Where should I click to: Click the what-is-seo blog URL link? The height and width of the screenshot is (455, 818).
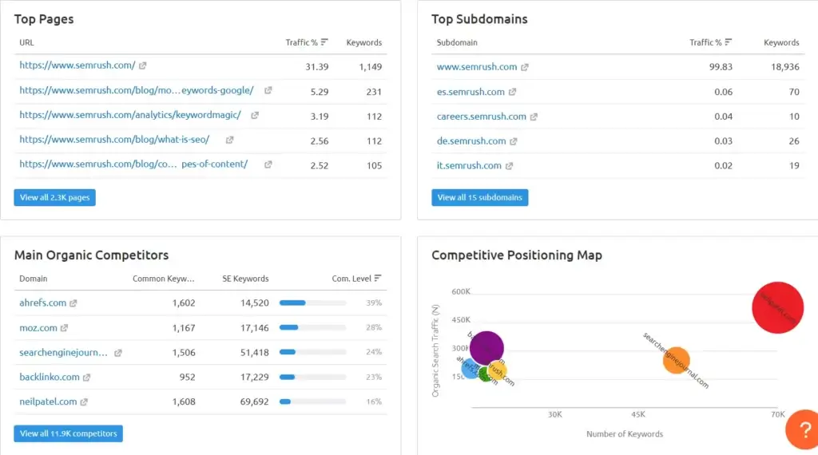(x=114, y=140)
